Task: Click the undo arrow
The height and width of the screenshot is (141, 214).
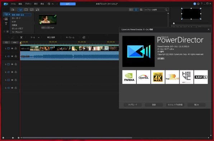Action: tap(53, 4)
